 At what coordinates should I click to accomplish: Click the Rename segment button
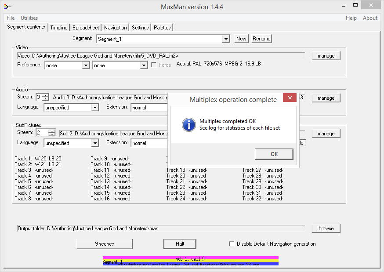261,39
